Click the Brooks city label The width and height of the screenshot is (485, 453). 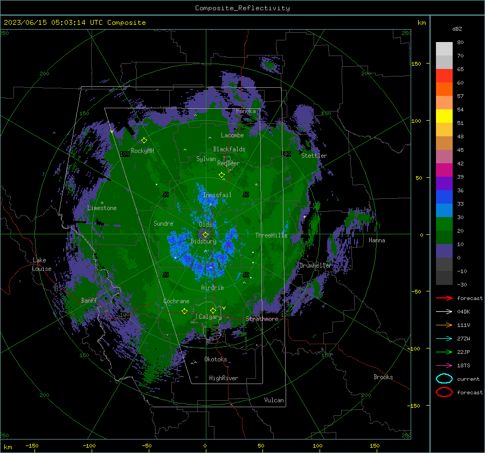tap(383, 377)
